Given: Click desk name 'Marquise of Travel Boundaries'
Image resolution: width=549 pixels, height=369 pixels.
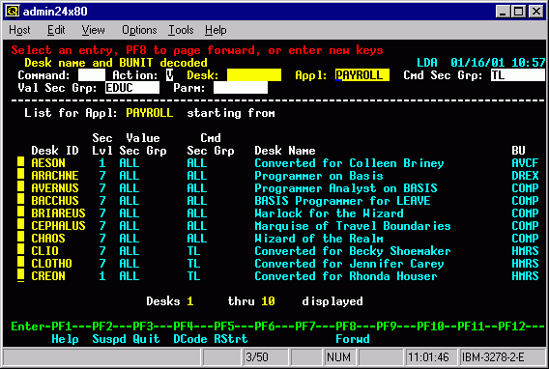Looking at the screenshot, I should (x=353, y=226).
